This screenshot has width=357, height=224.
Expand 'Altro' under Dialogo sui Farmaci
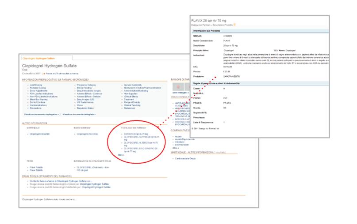click(121, 155)
